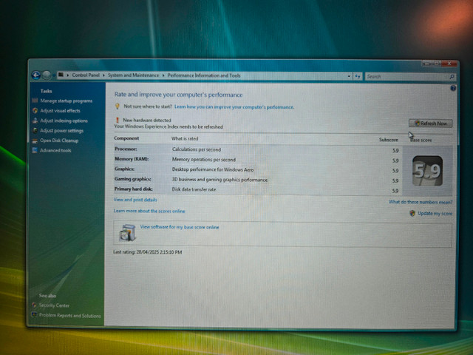This screenshot has width=473, height=355.
Task: Open Learn how you can improve performance link
Action: click(234, 106)
